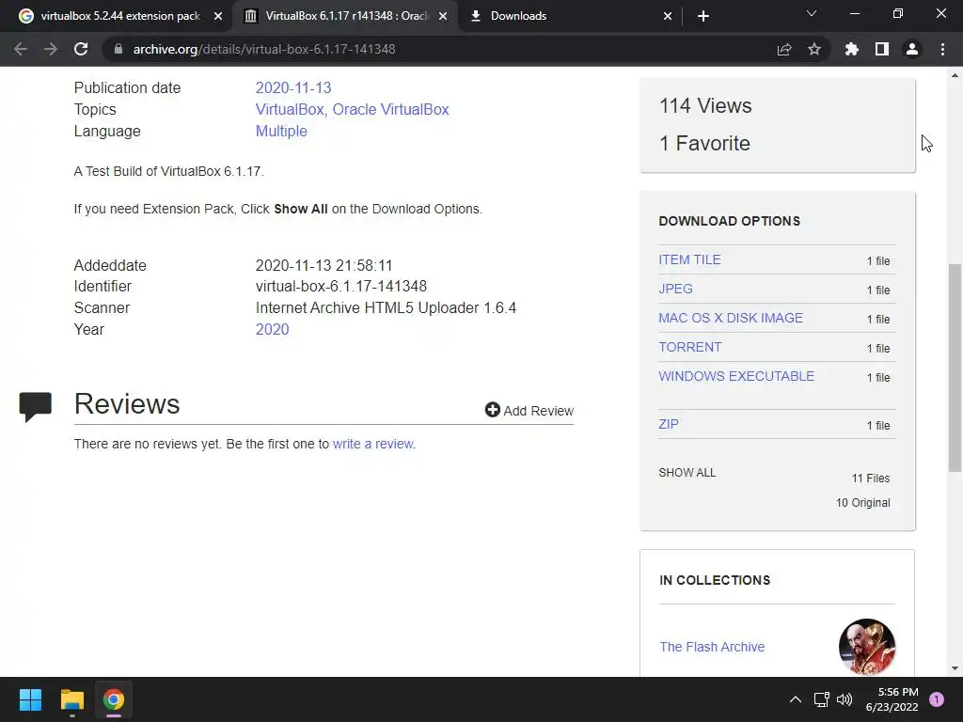Open Chrome's three-dot menu
963x722 pixels.
942,49
